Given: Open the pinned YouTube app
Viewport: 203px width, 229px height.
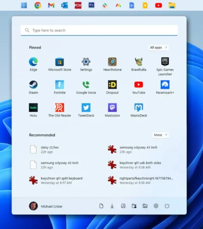Looking at the screenshot, I should coord(139,87).
